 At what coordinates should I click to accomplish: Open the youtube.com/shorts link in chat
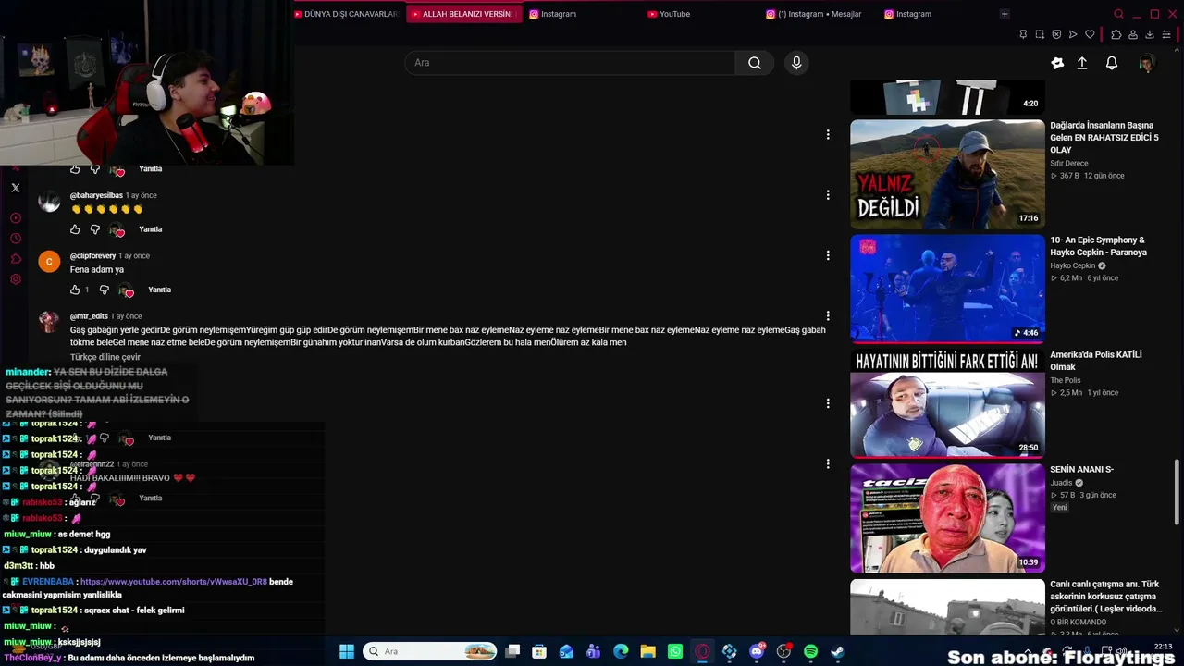click(174, 582)
